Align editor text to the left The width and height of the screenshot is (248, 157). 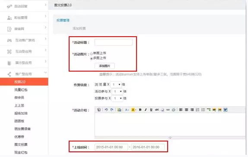(x=181, y=110)
